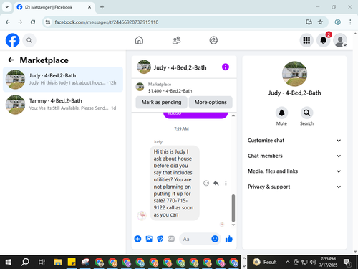Expand Media, files and links section
Screen dimensions: 358x269
click(294, 171)
